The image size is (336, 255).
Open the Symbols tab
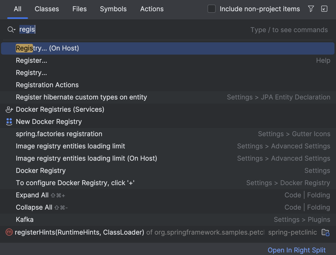click(x=113, y=9)
